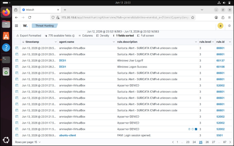Open Density display options

point(103,36)
